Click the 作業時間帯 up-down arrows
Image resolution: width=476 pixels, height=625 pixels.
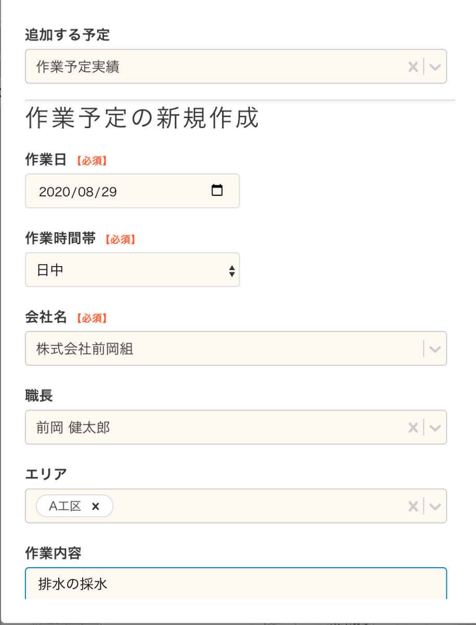[232, 270]
